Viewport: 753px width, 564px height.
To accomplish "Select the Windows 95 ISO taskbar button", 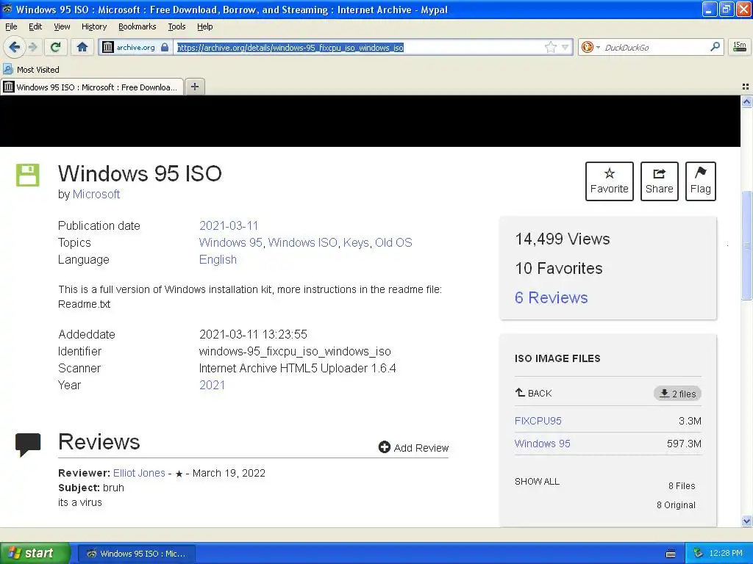I will 136,554.
